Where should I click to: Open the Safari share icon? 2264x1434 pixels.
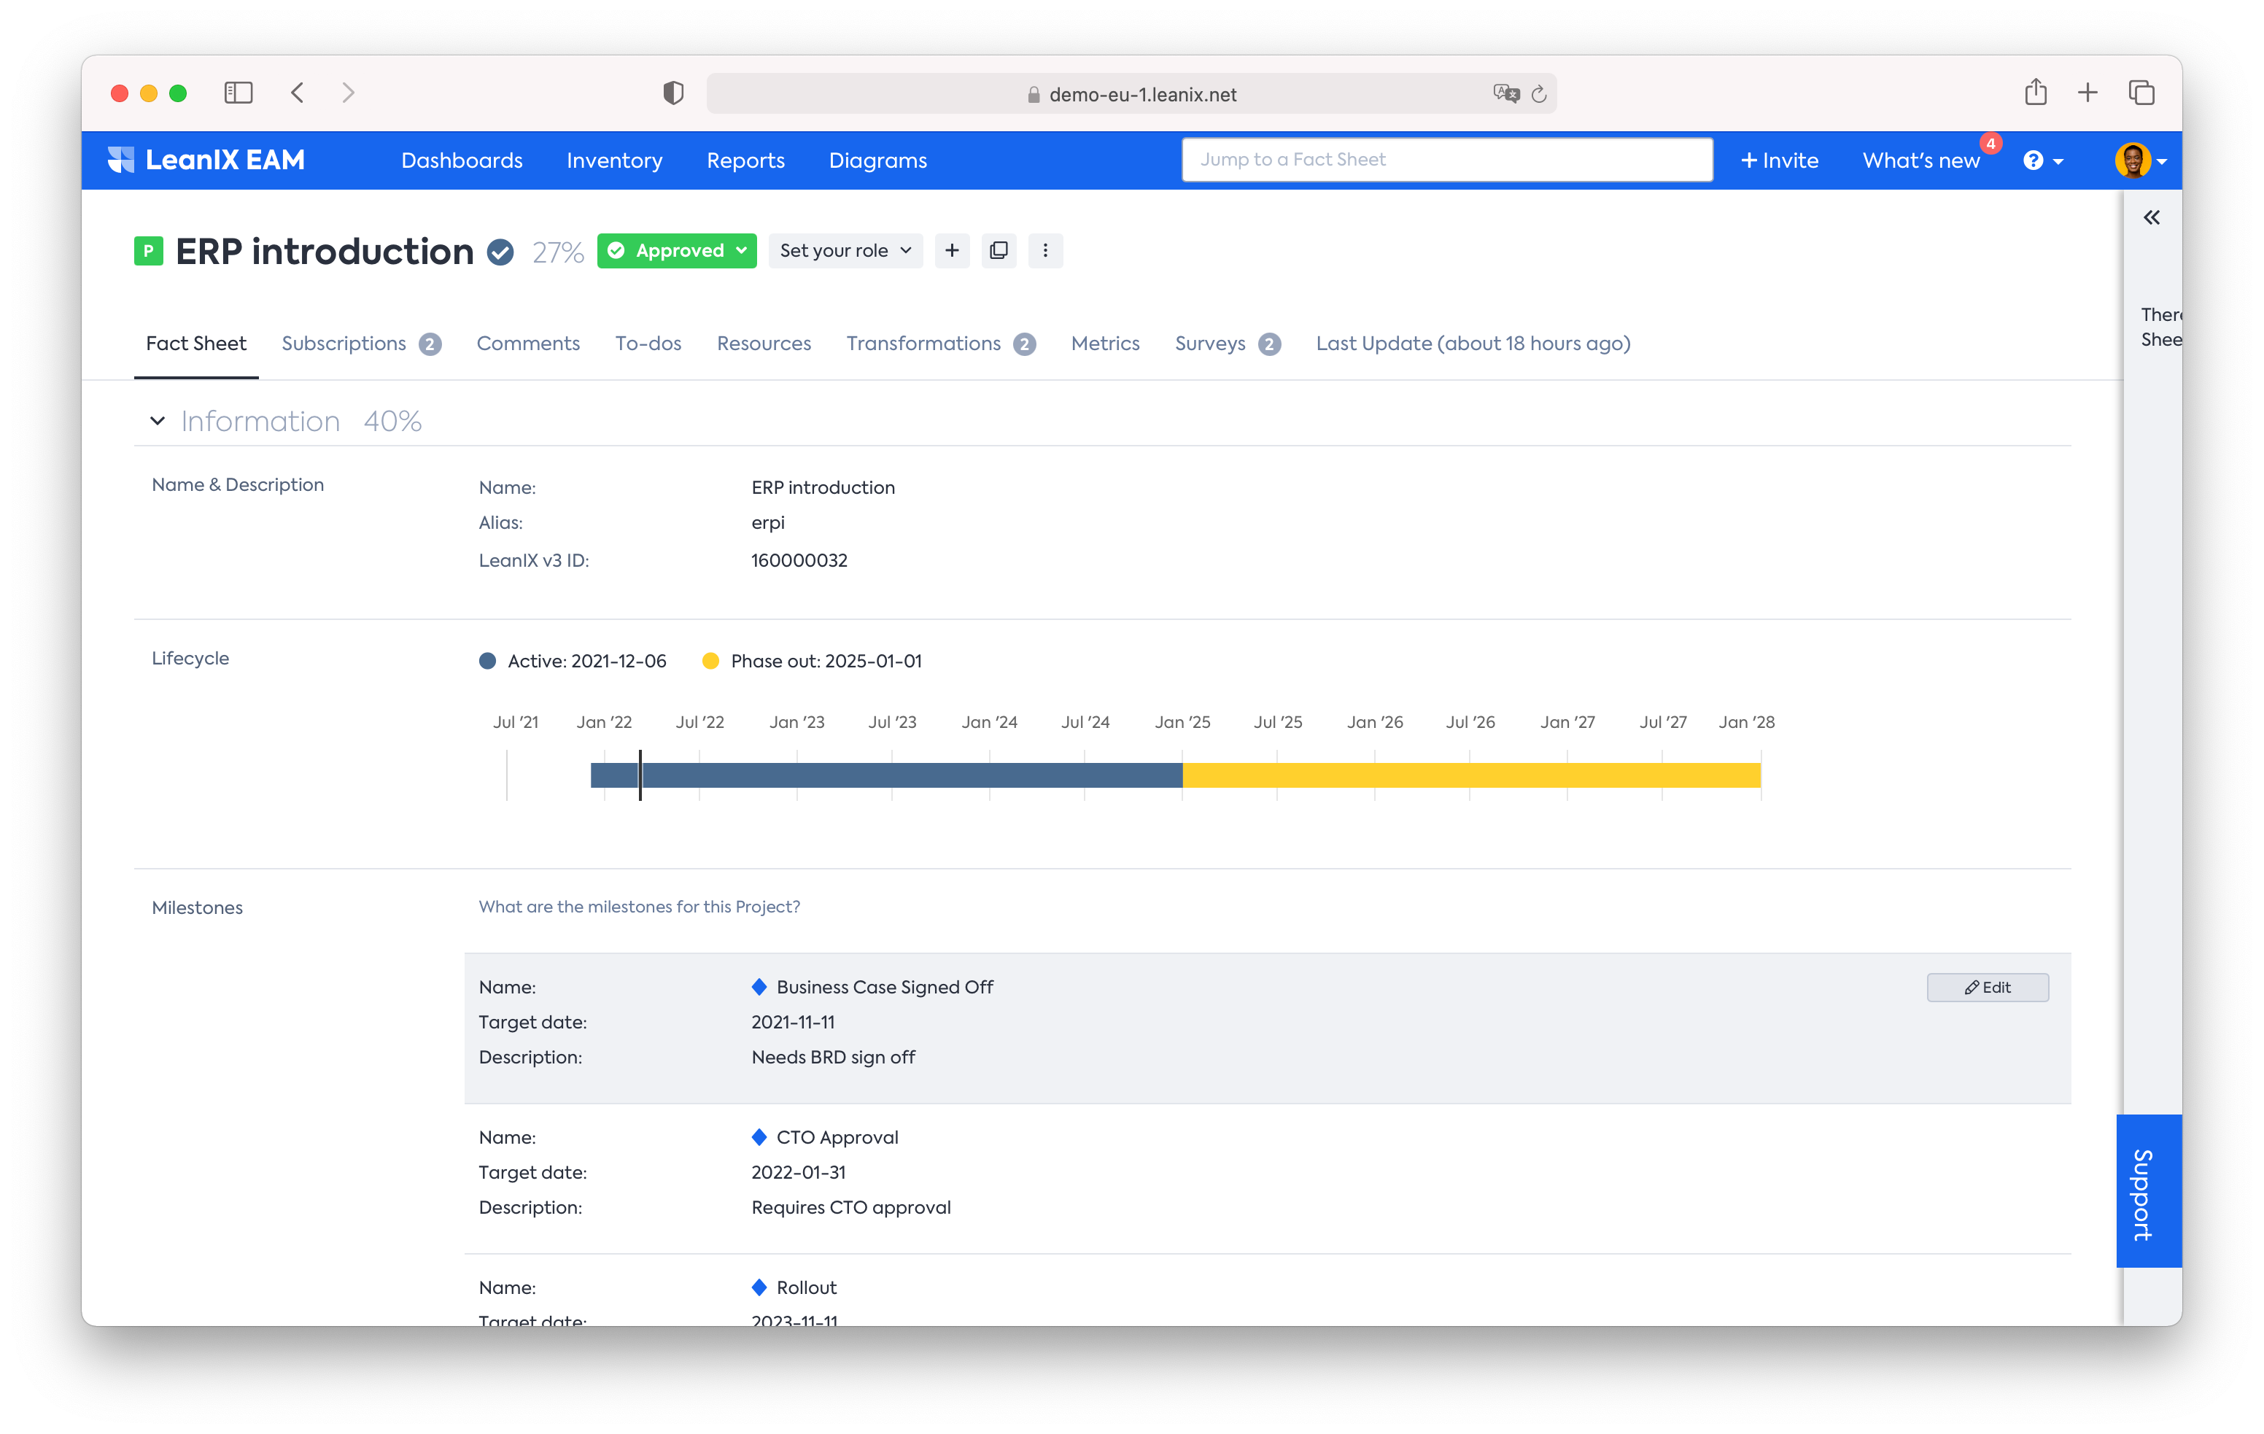tap(2036, 91)
